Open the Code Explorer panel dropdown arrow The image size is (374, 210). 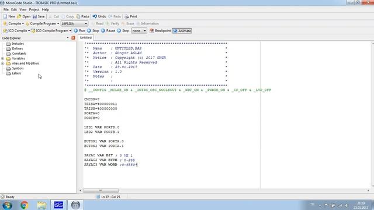point(68,38)
